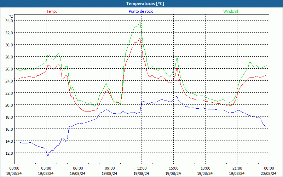Click the '20/08/24' date label
Image resolution: width=283 pixels, height=177 pixels.
click(269, 173)
